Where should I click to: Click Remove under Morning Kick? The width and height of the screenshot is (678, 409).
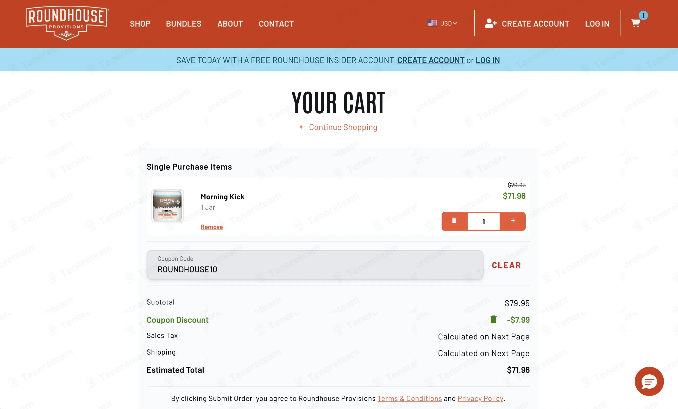(212, 227)
